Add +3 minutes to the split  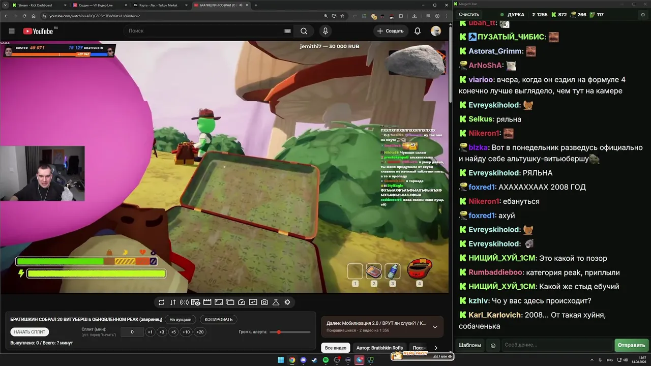pos(162,332)
